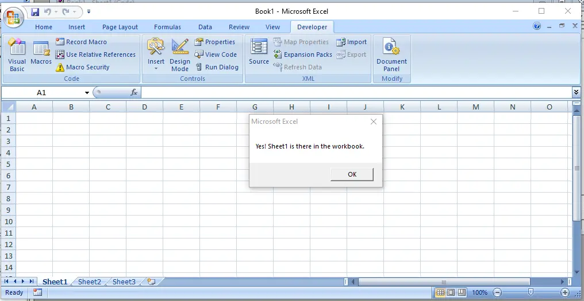Switch to the Insert tab

pos(76,27)
